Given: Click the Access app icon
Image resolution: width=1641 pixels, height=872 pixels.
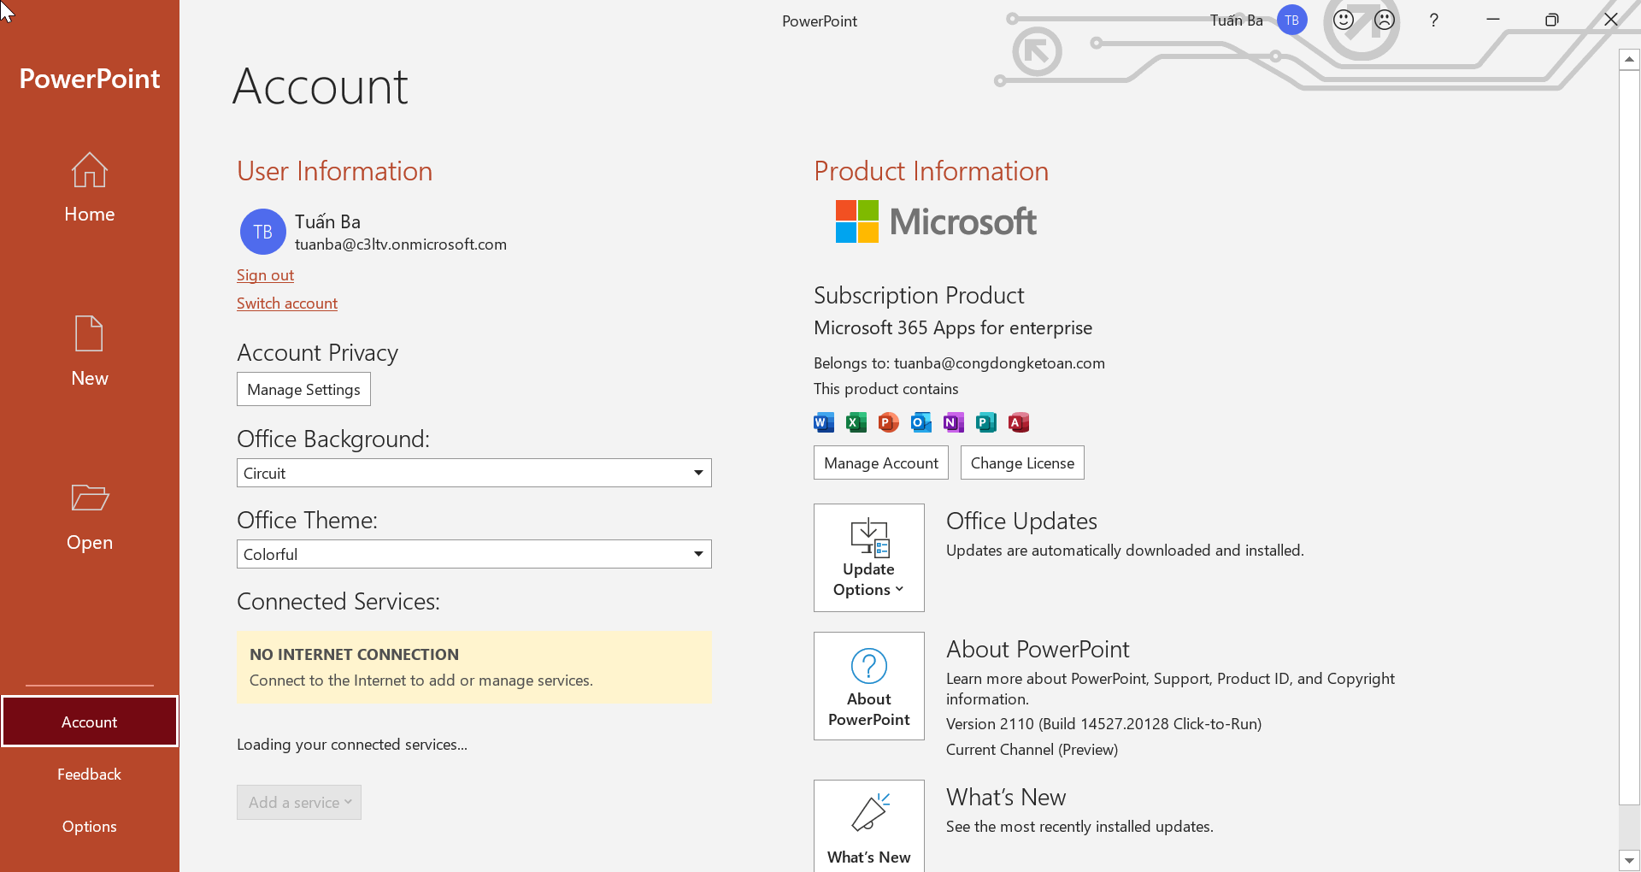Looking at the screenshot, I should pos(1018,422).
